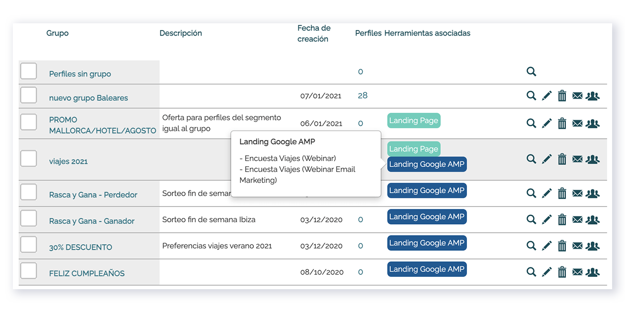Open people icon for PROMO MALLORCA/HOTEL/AGOSTO
Screen dimensions: 625x312
593,123
